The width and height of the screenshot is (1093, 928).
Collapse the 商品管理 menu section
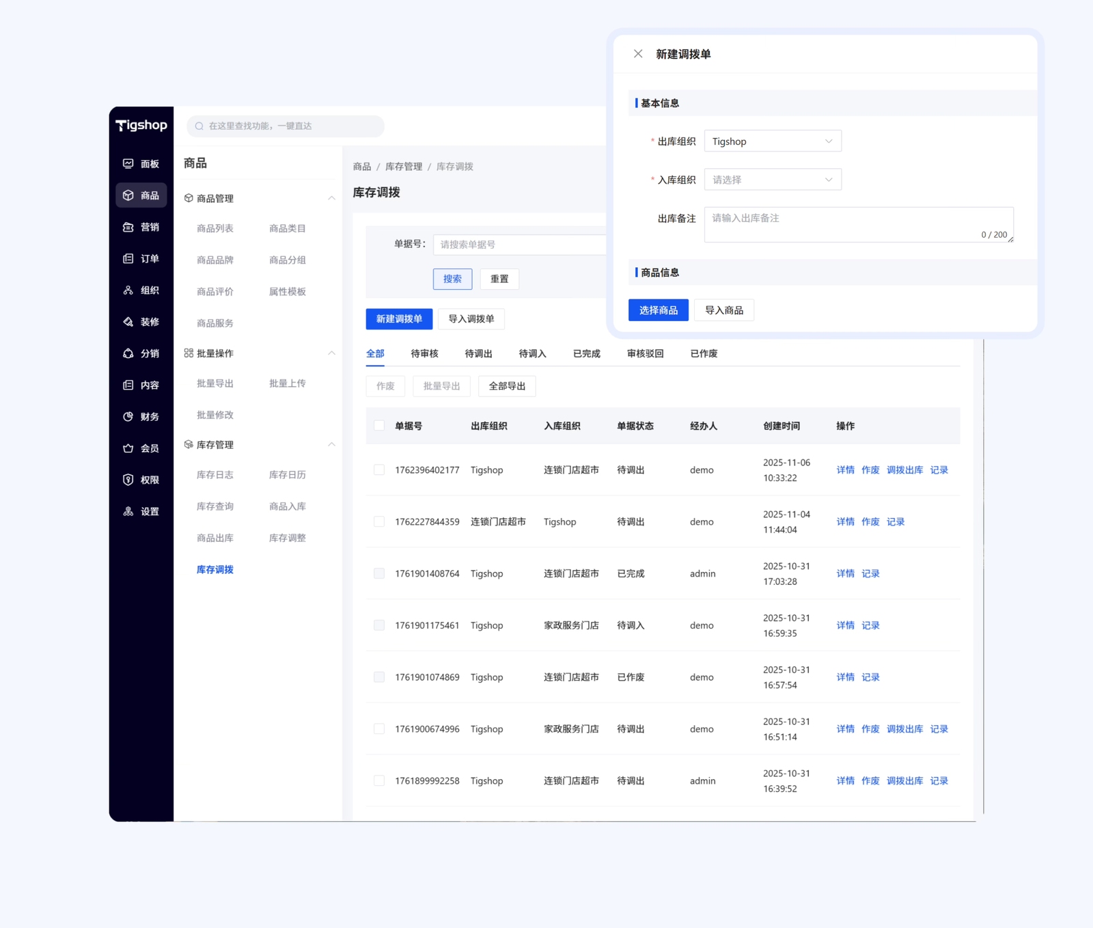click(331, 198)
